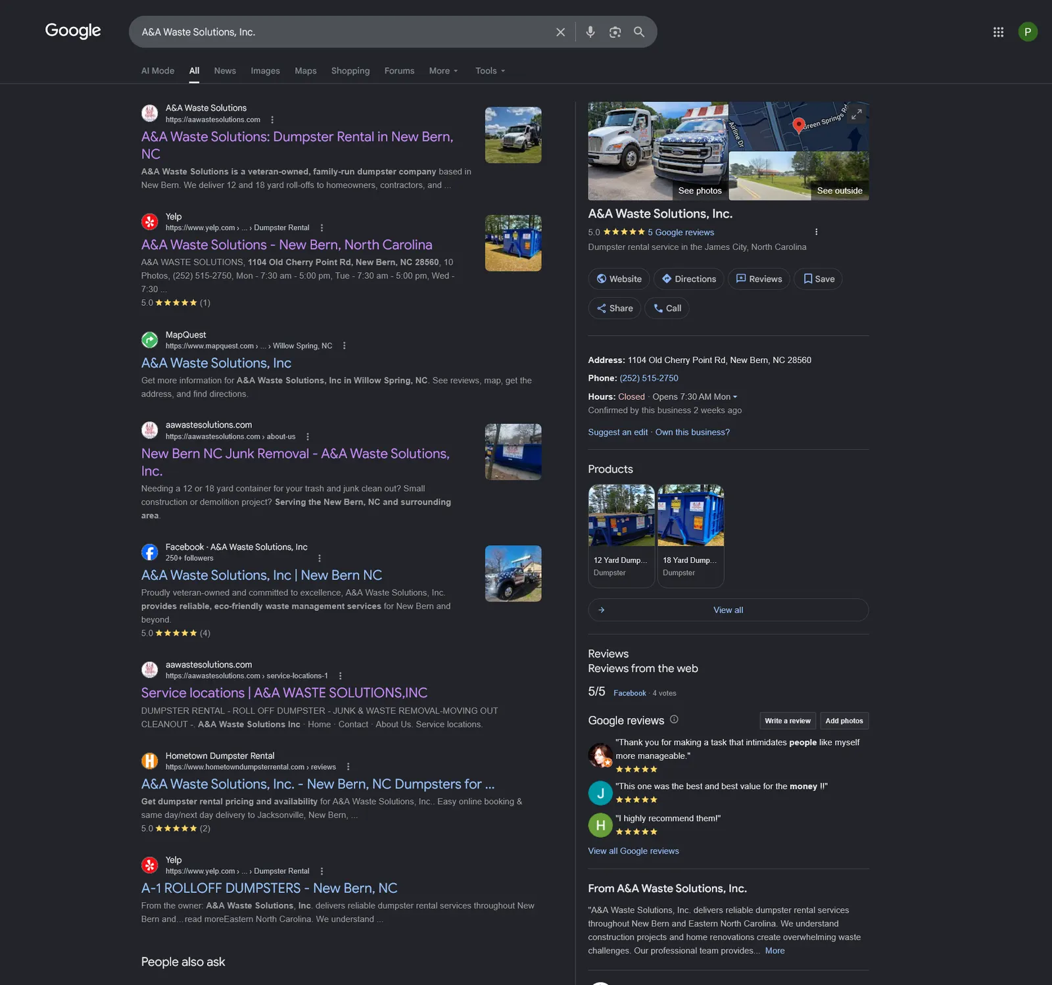Open options menu for the service-locations result
Viewport: 1052px width, 985px height.
tap(340, 676)
